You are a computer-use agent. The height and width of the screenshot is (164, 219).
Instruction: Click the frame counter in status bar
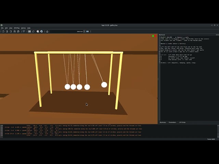point(211,139)
